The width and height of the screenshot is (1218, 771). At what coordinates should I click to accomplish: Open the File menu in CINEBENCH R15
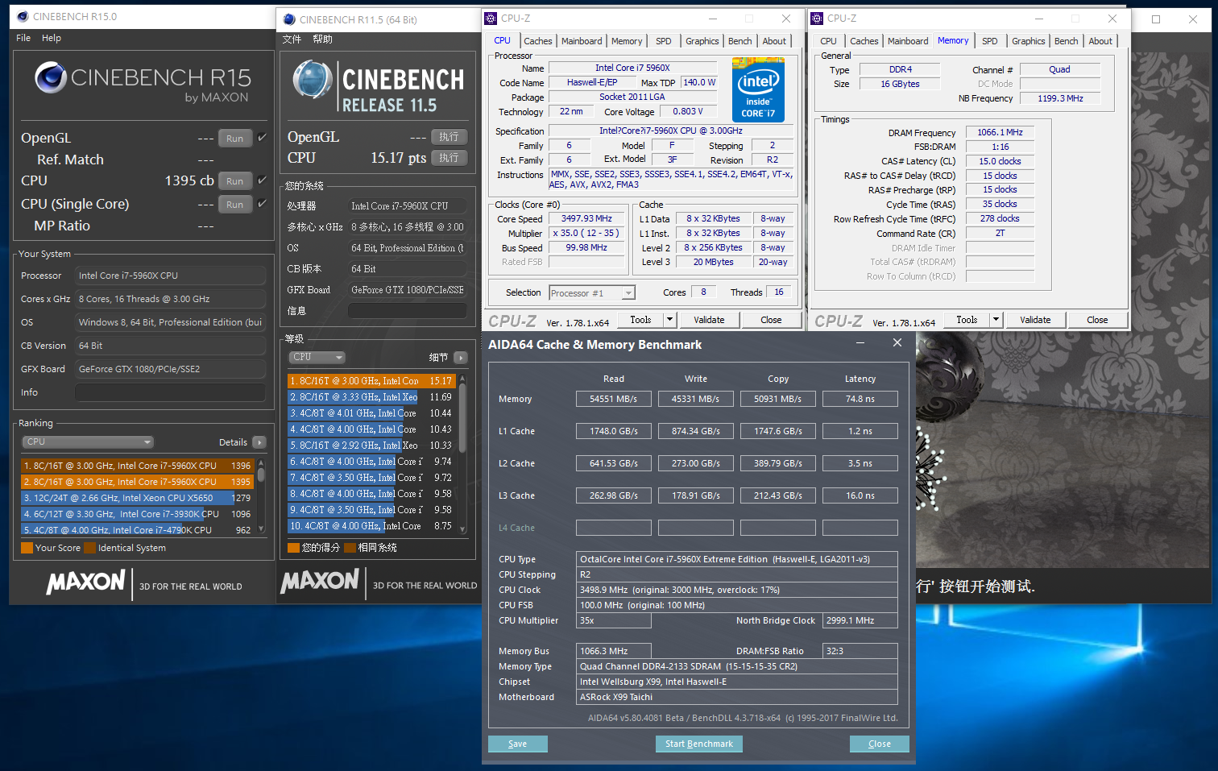[x=23, y=38]
